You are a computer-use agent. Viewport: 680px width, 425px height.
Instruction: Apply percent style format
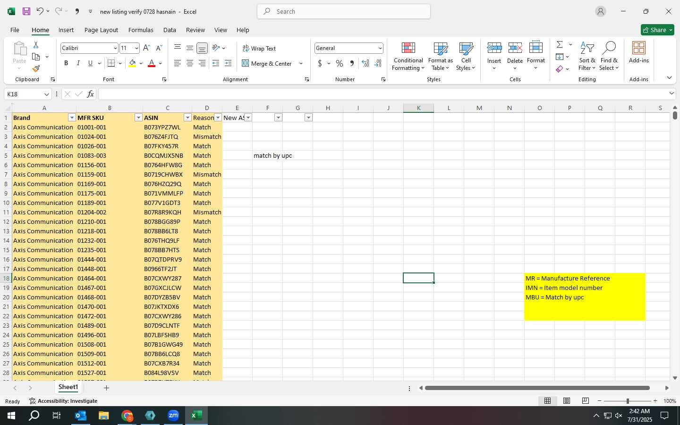click(340, 63)
